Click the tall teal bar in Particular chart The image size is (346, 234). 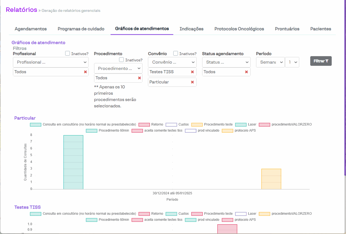click(73, 162)
